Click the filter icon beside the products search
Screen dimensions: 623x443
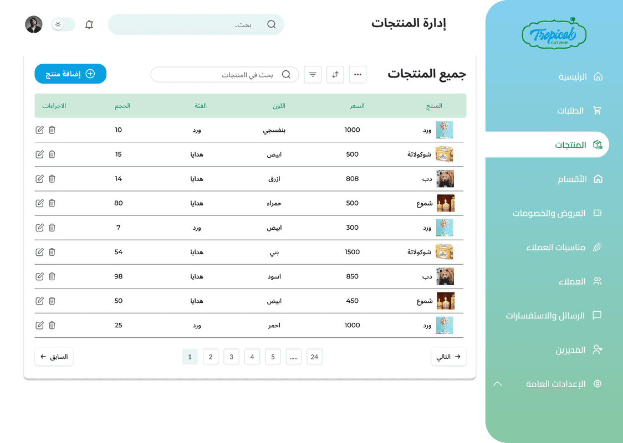(313, 74)
